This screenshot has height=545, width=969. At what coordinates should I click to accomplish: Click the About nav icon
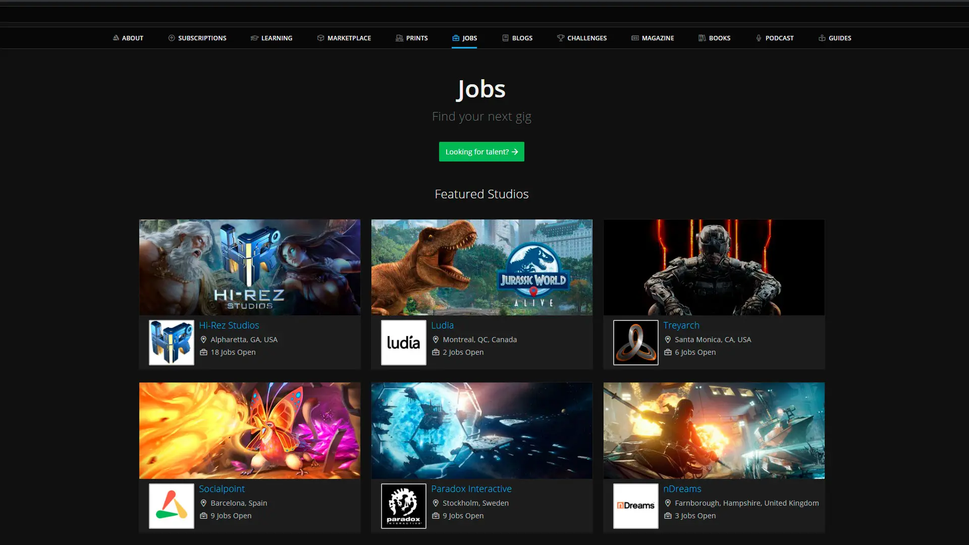click(116, 38)
